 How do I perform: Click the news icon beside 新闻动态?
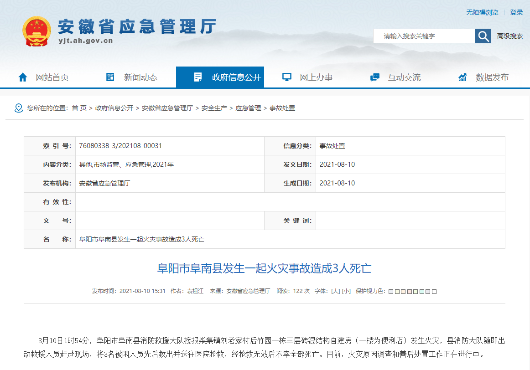coord(110,77)
